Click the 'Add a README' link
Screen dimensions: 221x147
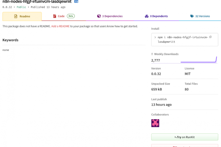pyautogui.click(x=61, y=26)
